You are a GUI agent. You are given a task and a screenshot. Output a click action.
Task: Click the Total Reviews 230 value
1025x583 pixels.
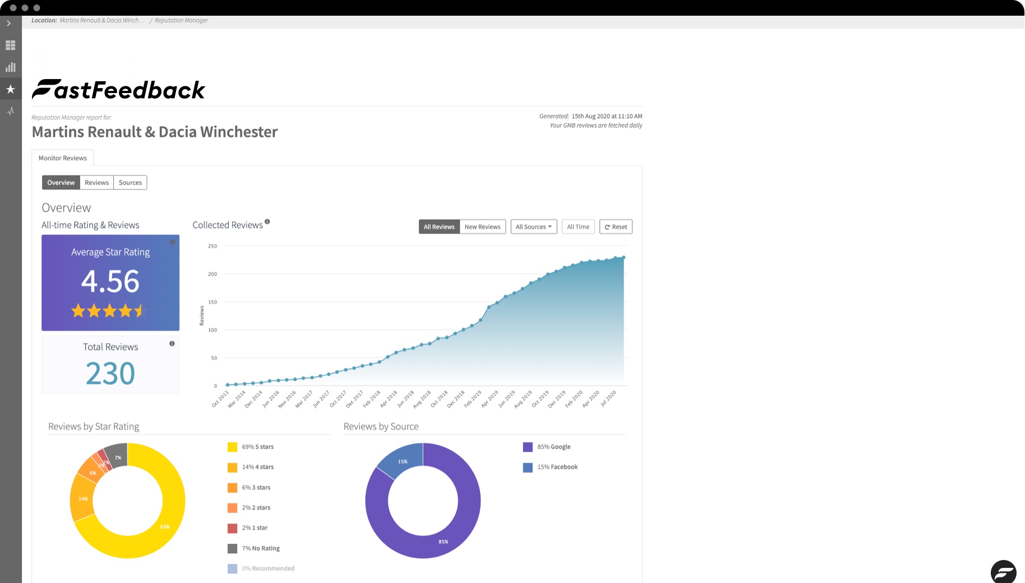click(x=110, y=373)
